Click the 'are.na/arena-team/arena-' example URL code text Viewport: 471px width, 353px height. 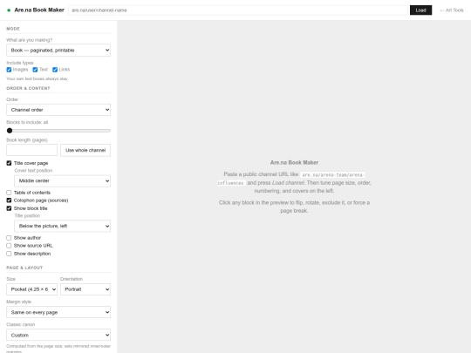point(333,174)
